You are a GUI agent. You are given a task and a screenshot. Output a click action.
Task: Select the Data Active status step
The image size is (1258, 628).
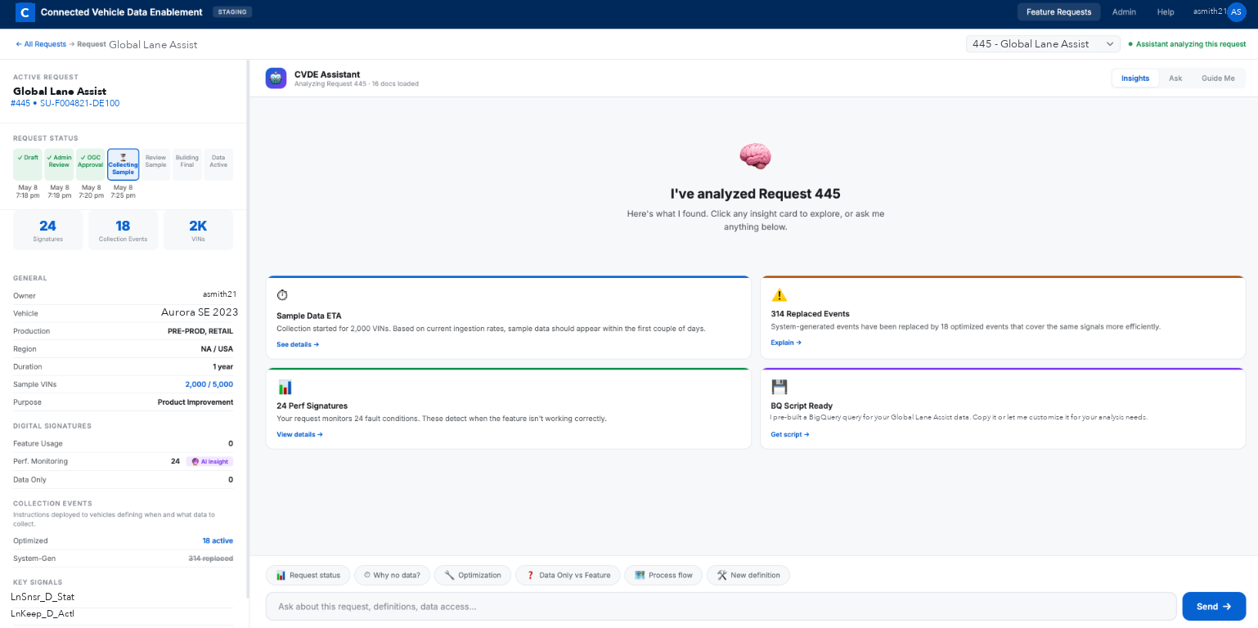[x=218, y=164]
